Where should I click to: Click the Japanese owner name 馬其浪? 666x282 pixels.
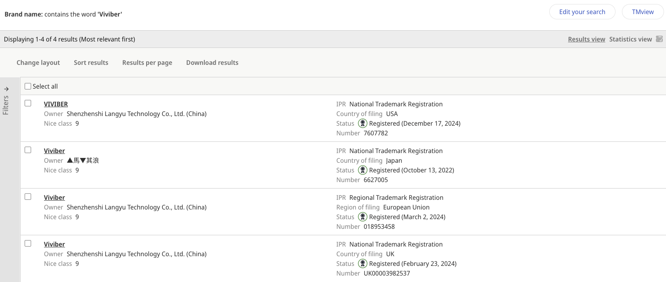click(x=83, y=160)
